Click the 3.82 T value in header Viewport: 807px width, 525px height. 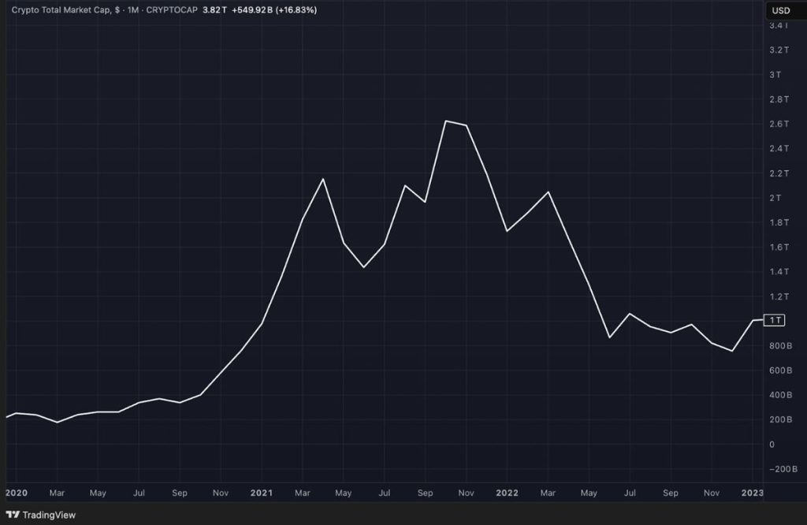214,9
